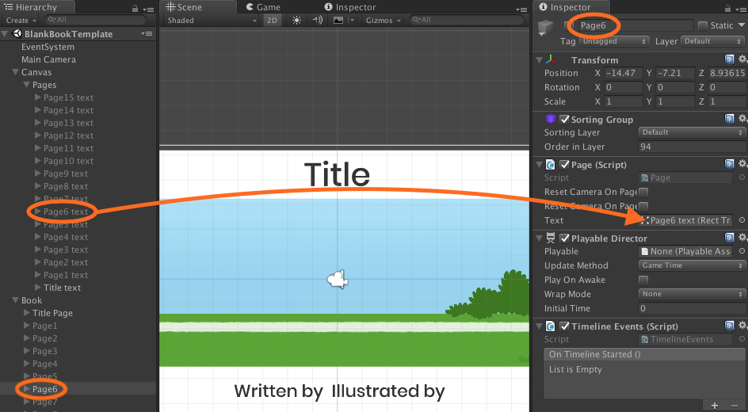Toggle Static checkbox

coord(702,25)
